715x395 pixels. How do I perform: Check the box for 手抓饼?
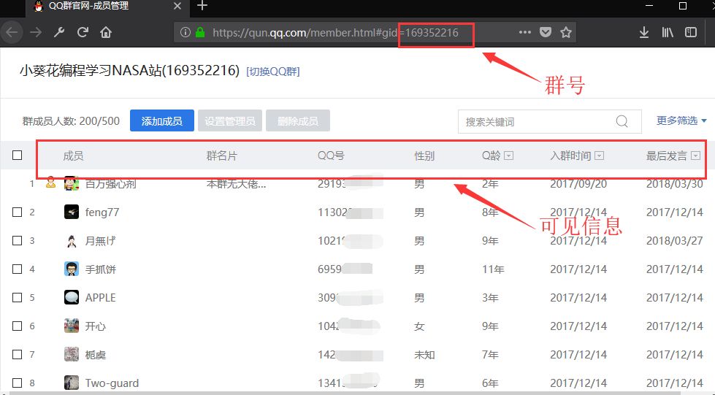coord(18,269)
